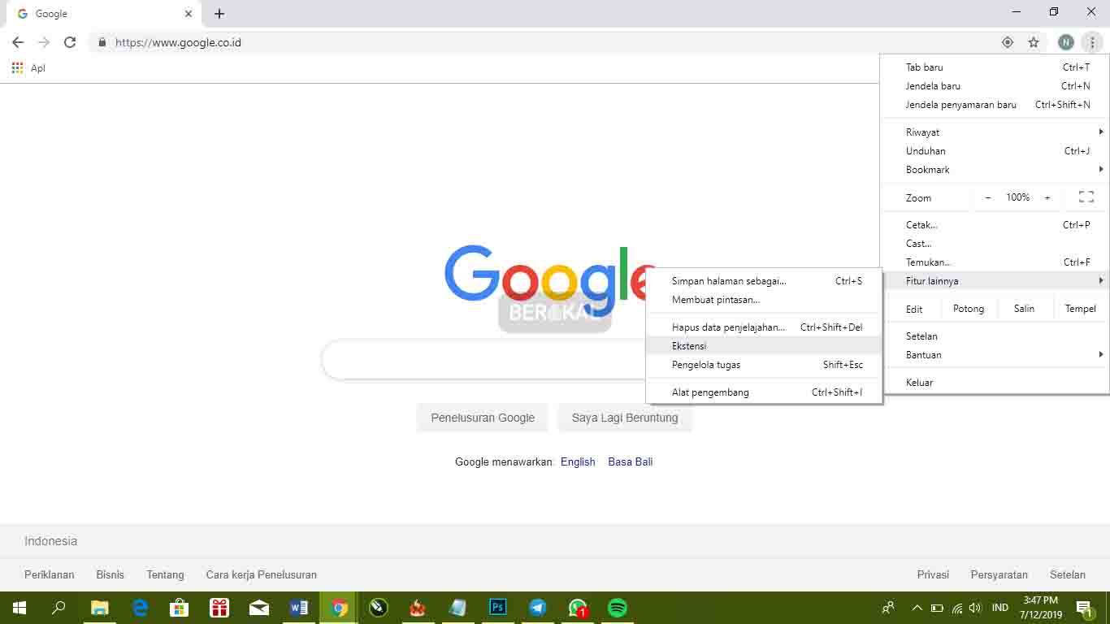Viewport: 1110px width, 624px height.
Task: Click Salin in the Edit row
Action: tap(1024, 309)
